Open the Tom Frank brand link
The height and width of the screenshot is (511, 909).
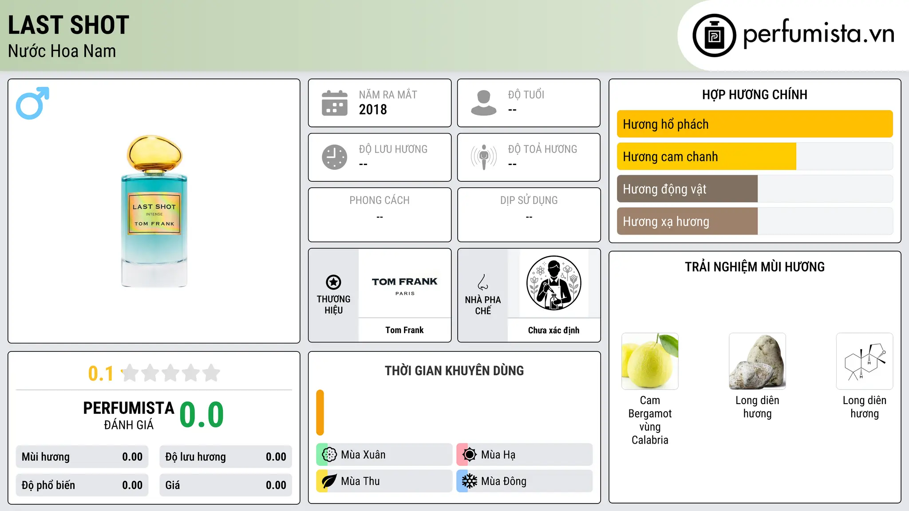coord(404,330)
